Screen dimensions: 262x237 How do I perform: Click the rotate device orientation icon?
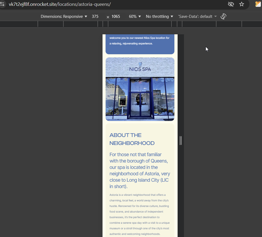[223, 16]
